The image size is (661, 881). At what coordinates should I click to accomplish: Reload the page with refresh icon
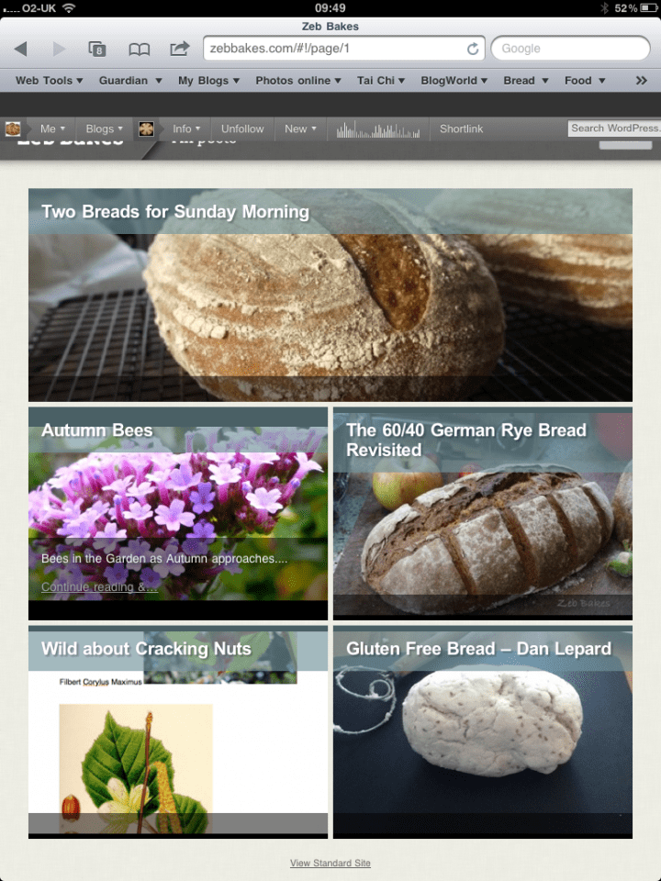coord(473,49)
